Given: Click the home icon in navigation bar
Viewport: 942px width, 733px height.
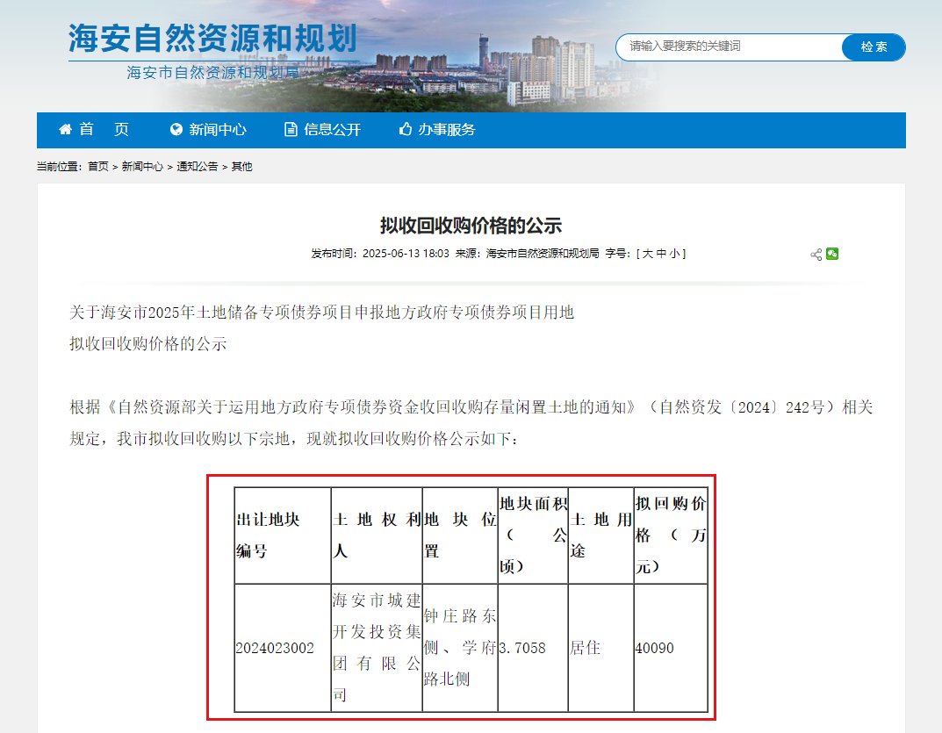Looking at the screenshot, I should [65, 130].
